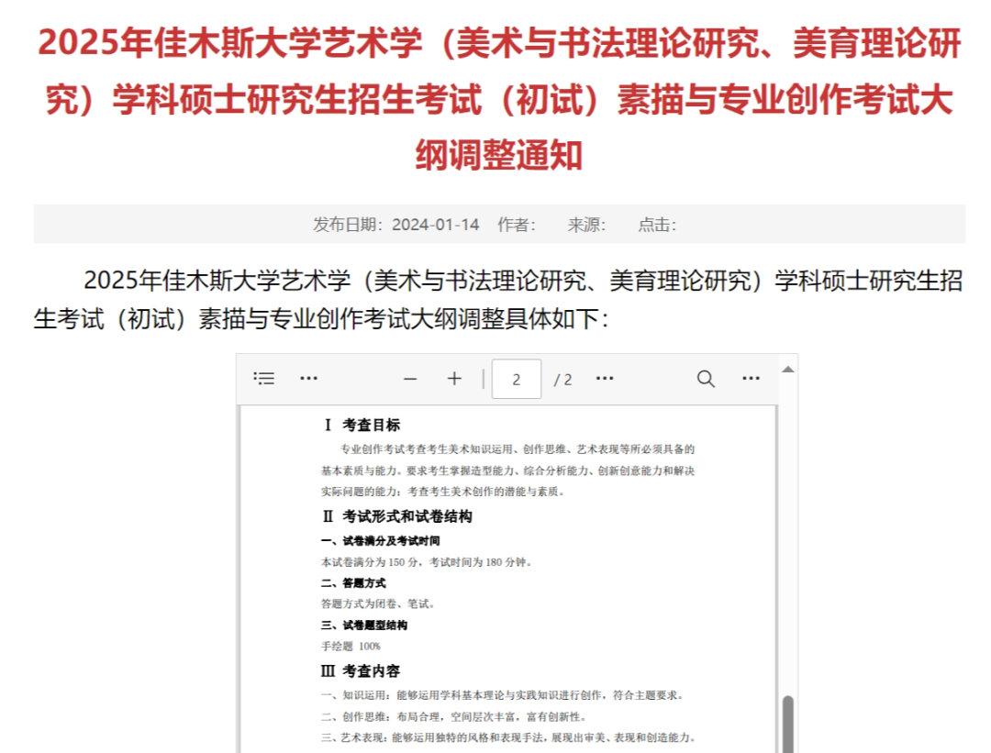Click the PDF heading 'Ⅰ 考查目标'
This screenshot has height=753, width=991.
pyautogui.click(x=361, y=426)
